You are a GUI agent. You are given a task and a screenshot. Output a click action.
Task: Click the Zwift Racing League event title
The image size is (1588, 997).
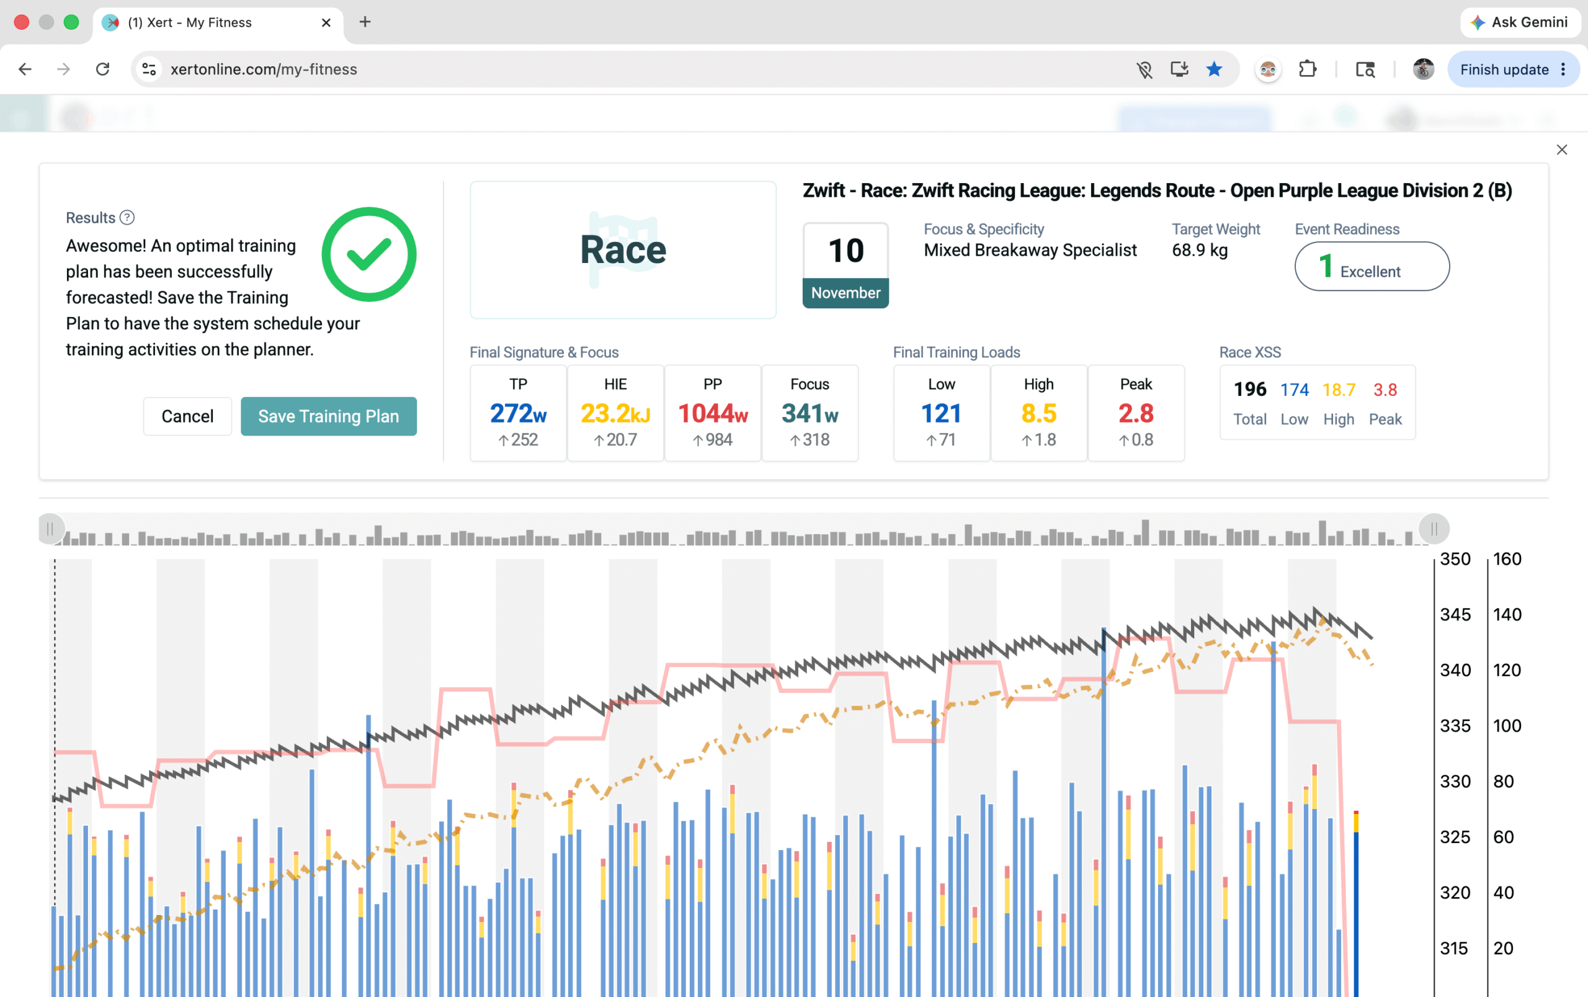click(x=1157, y=190)
